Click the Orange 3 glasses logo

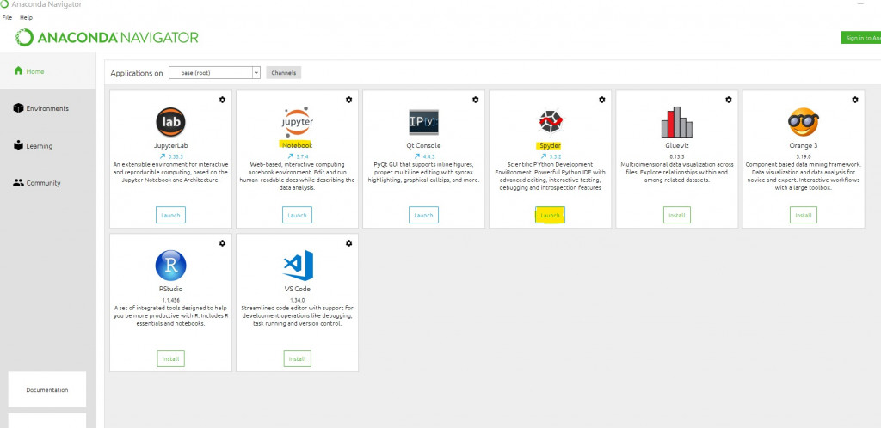804,122
